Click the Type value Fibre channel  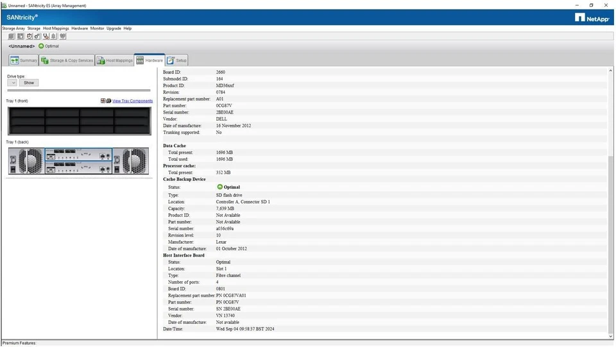(228, 275)
